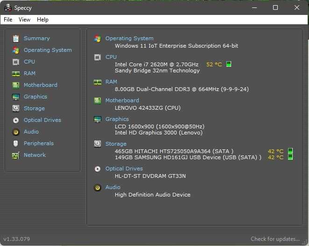
Task: Click the SAMSUNG drive temperature indicator
Action: point(290,157)
